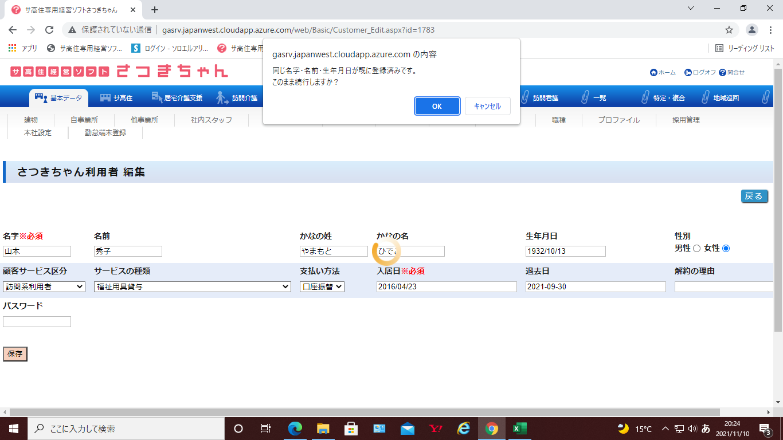Open the 居宅介護支援 icon tab
Viewport: 783px width, 440px height.
coord(157,97)
